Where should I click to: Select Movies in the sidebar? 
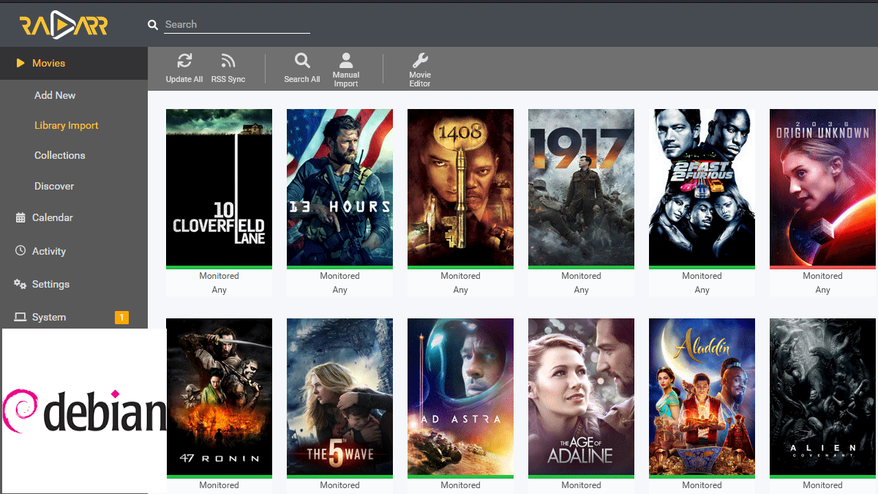[48, 64]
